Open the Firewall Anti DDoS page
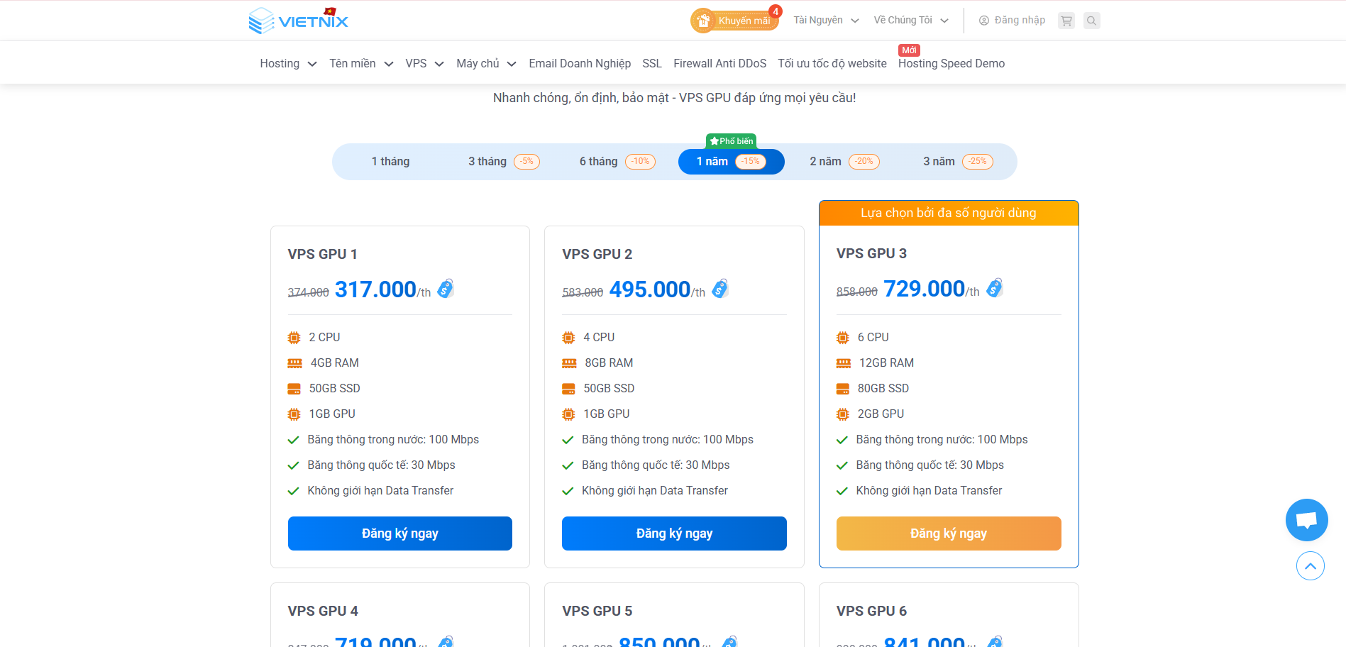Image resolution: width=1346 pixels, height=647 pixels. click(x=719, y=64)
